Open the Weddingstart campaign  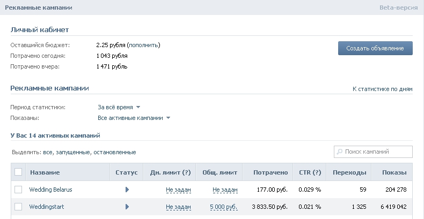click(x=47, y=207)
